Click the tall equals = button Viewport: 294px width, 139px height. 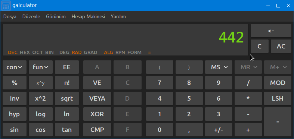tap(278, 122)
